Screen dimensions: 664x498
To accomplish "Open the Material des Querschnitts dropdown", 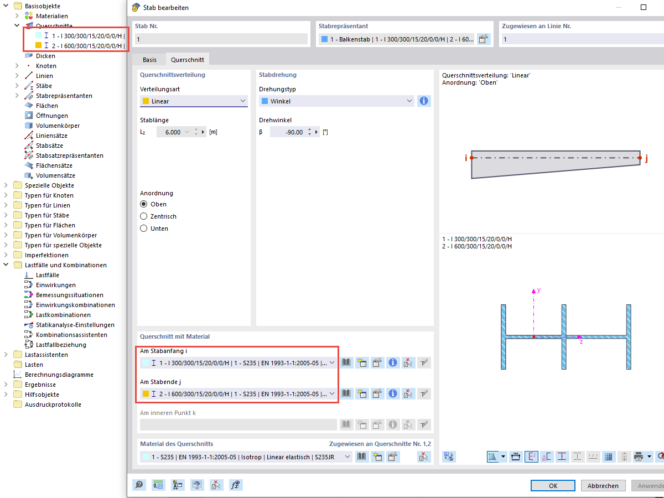I will coord(246,457).
